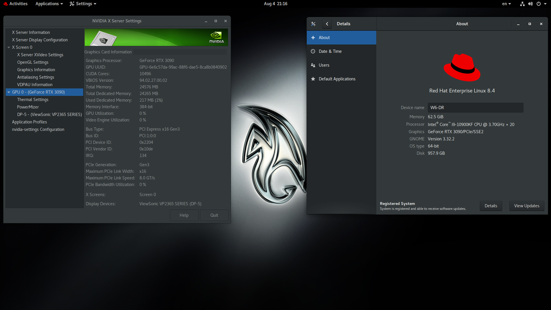
Task: Click PCI Device ID value 0x2204
Action: coord(147,142)
